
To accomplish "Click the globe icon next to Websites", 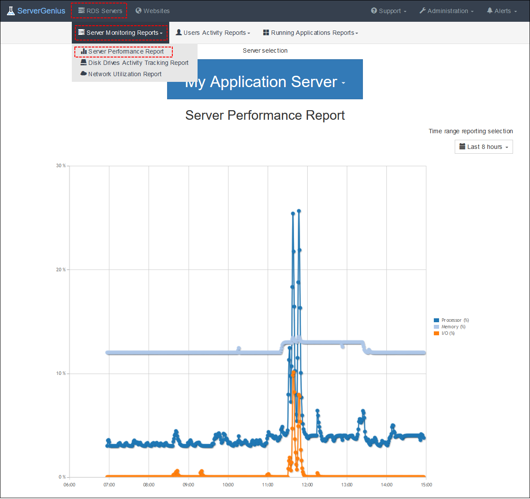I will pos(138,10).
